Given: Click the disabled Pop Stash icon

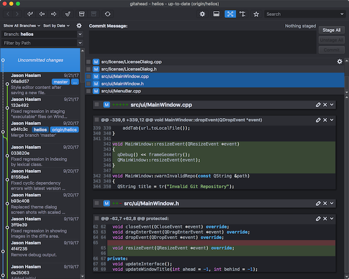Looking at the screenshot, I should pyautogui.click(x=94, y=14).
